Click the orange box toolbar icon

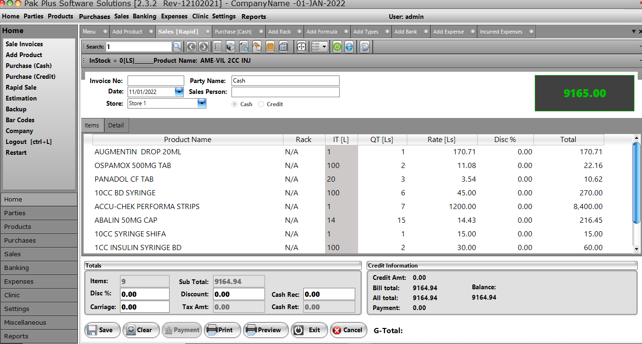coord(270,47)
